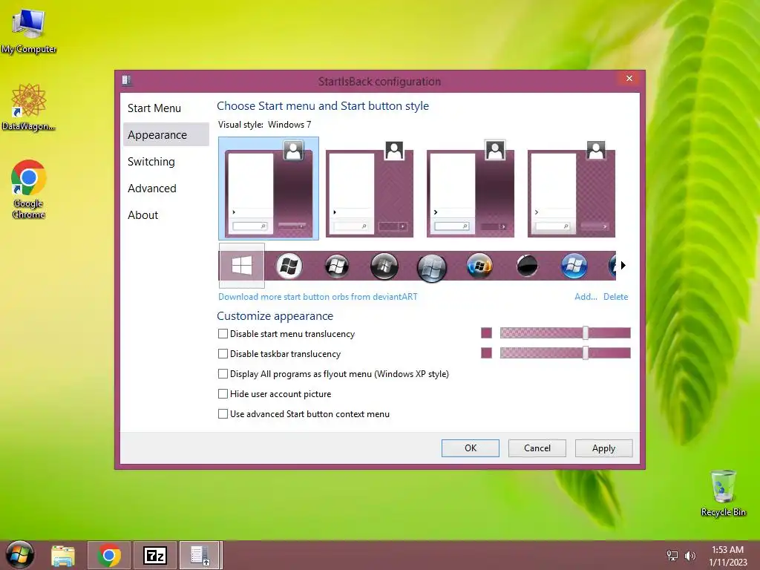This screenshot has width=760, height=570.
Task: Select the DataWagon desktop shortcut
Action: click(x=29, y=107)
